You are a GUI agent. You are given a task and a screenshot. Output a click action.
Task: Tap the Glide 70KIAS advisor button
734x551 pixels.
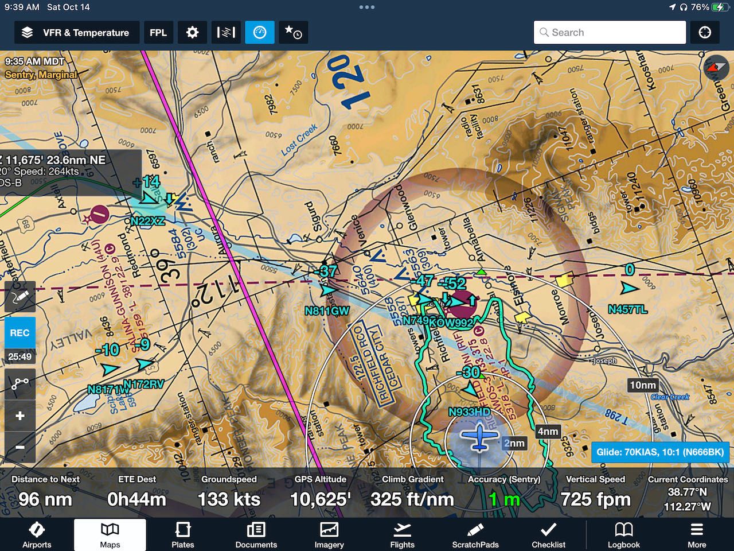(x=660, y=452)
